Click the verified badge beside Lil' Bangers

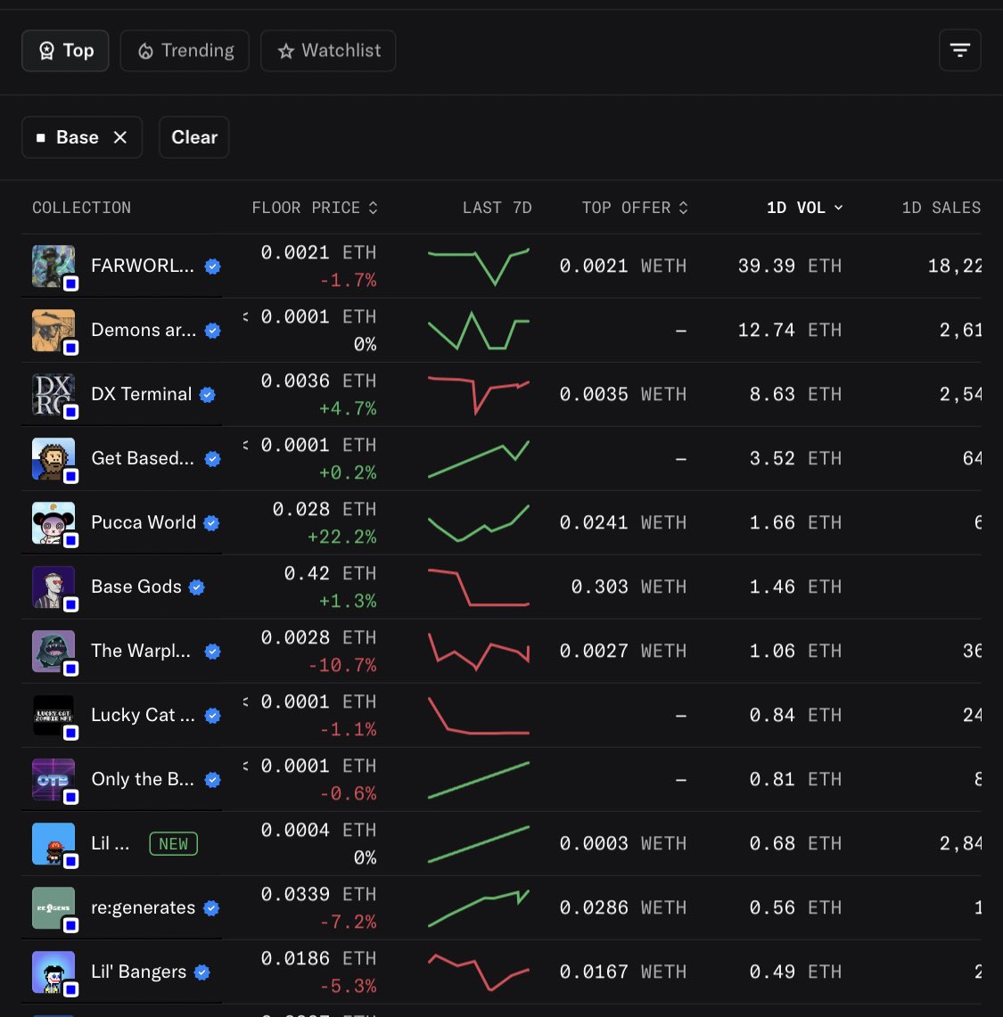point(201,972)
